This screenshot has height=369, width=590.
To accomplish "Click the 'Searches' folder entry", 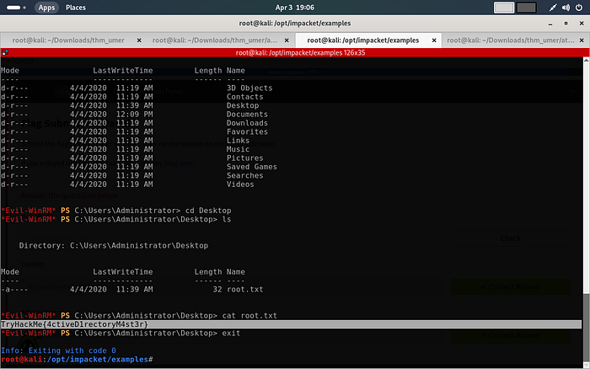I will click(245, 175).
